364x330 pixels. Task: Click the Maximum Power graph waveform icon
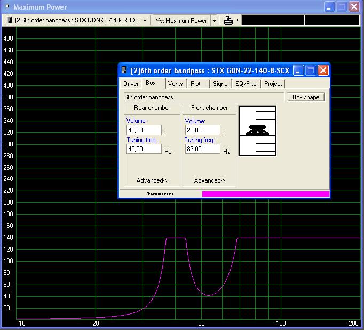coord(160,20)
